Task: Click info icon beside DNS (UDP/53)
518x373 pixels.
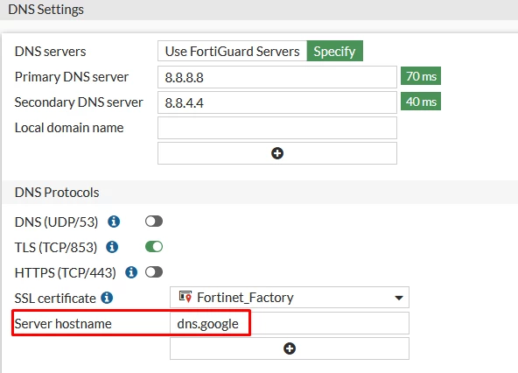Action: point(114,222)
